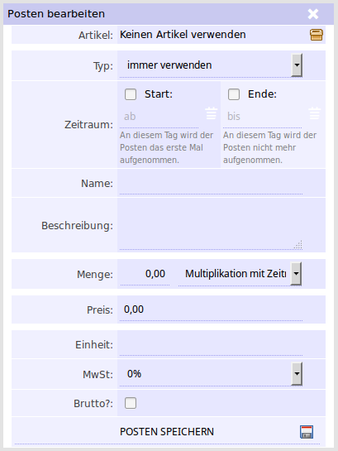Click the Start date calendar icon

(211, 113)
